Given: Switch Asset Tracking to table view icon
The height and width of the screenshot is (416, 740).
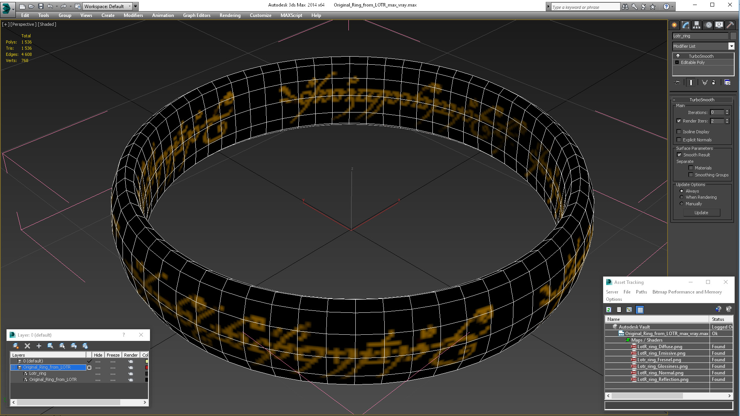Looking at the screenshot, I should 640,310.
